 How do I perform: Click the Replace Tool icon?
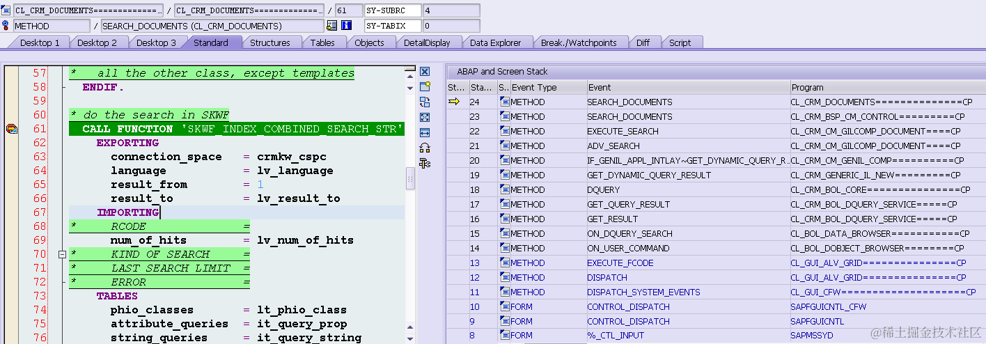click(425, 102)
